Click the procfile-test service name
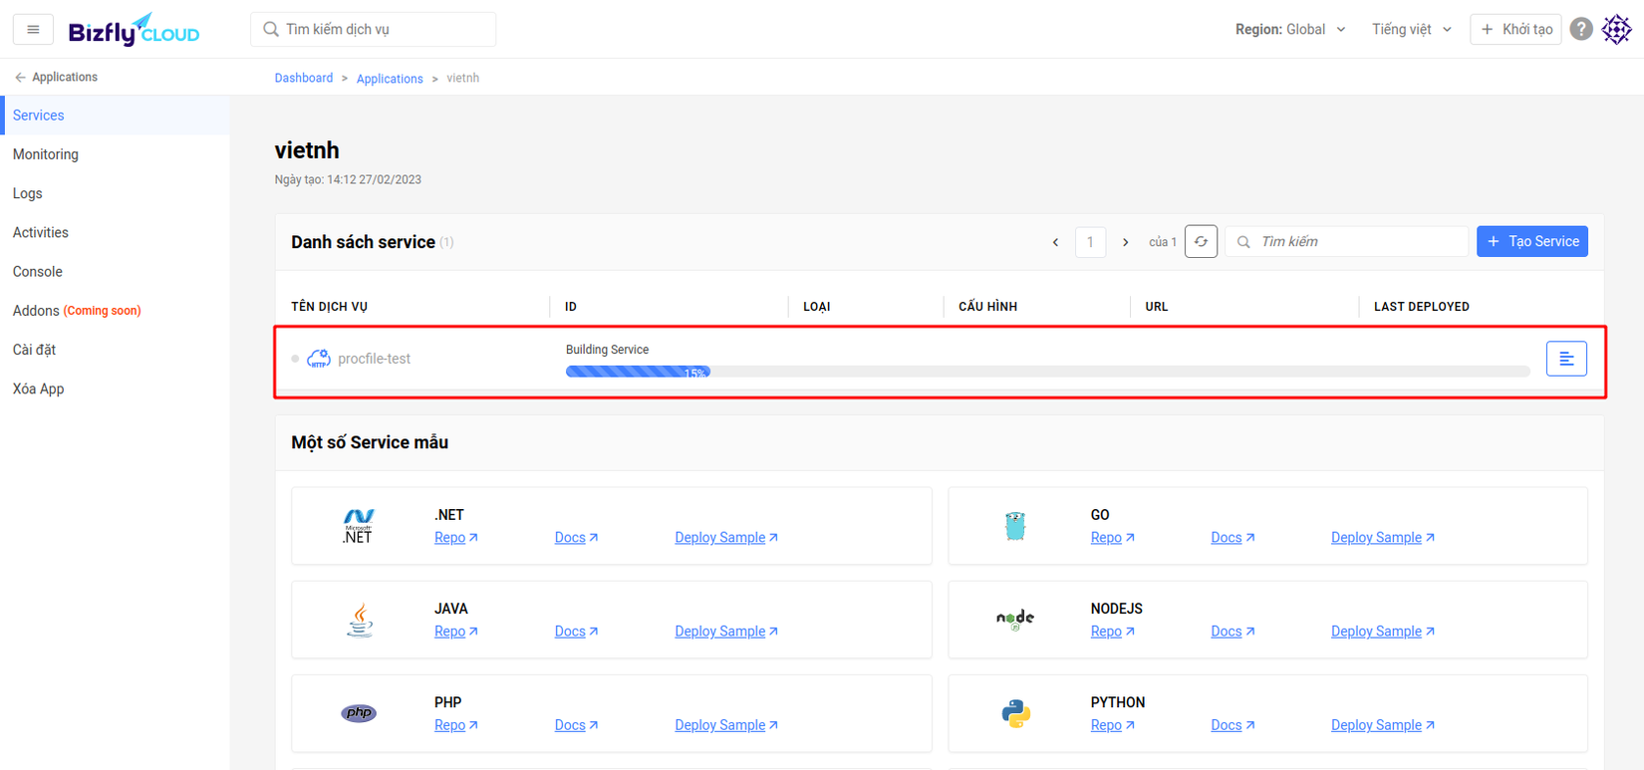Viewport: 1644px width, 770px height. (374, 359)
